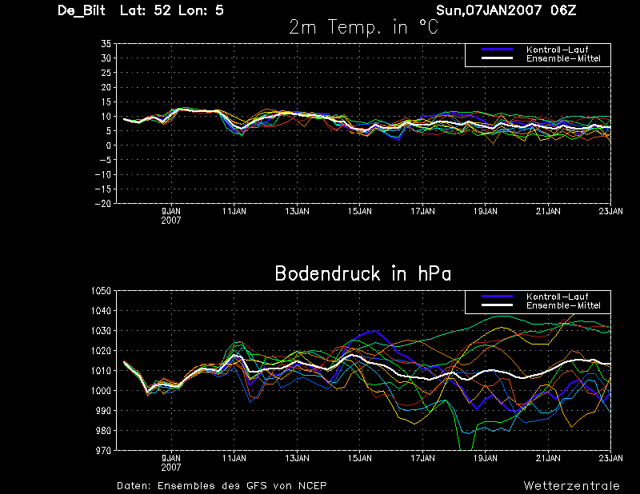The width and height of the screenshot is (640, 494).
Task: Click the 9JAN 2007 marker on temperature axis
Action: (171, 215)
